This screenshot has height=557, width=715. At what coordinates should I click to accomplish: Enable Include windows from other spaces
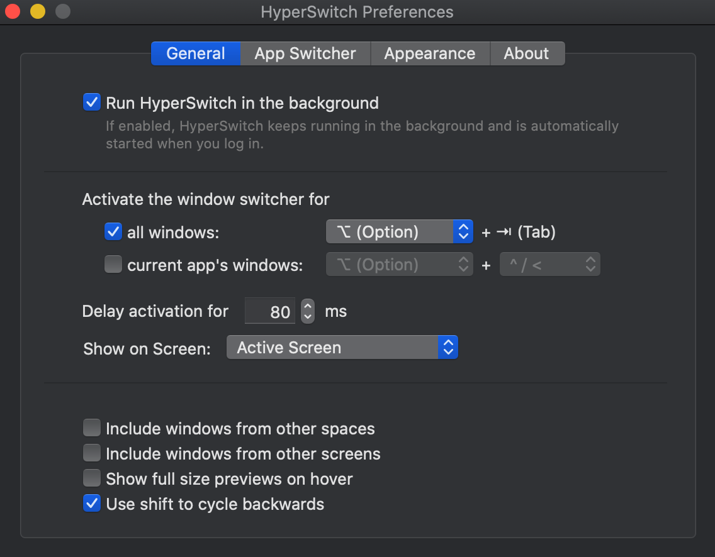click(92, 428)
